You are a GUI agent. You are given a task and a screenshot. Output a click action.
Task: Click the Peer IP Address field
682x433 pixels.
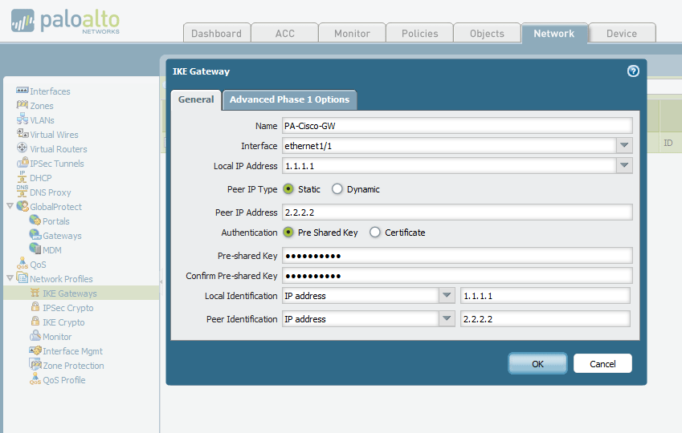[456, 212]
